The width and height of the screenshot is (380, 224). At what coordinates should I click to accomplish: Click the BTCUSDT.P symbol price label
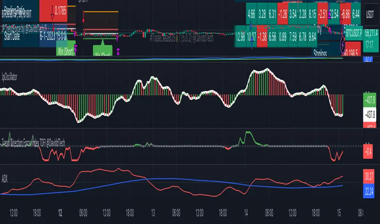353,33
